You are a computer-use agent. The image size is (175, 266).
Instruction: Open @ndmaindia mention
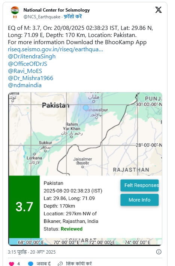(x=25, y=85)
